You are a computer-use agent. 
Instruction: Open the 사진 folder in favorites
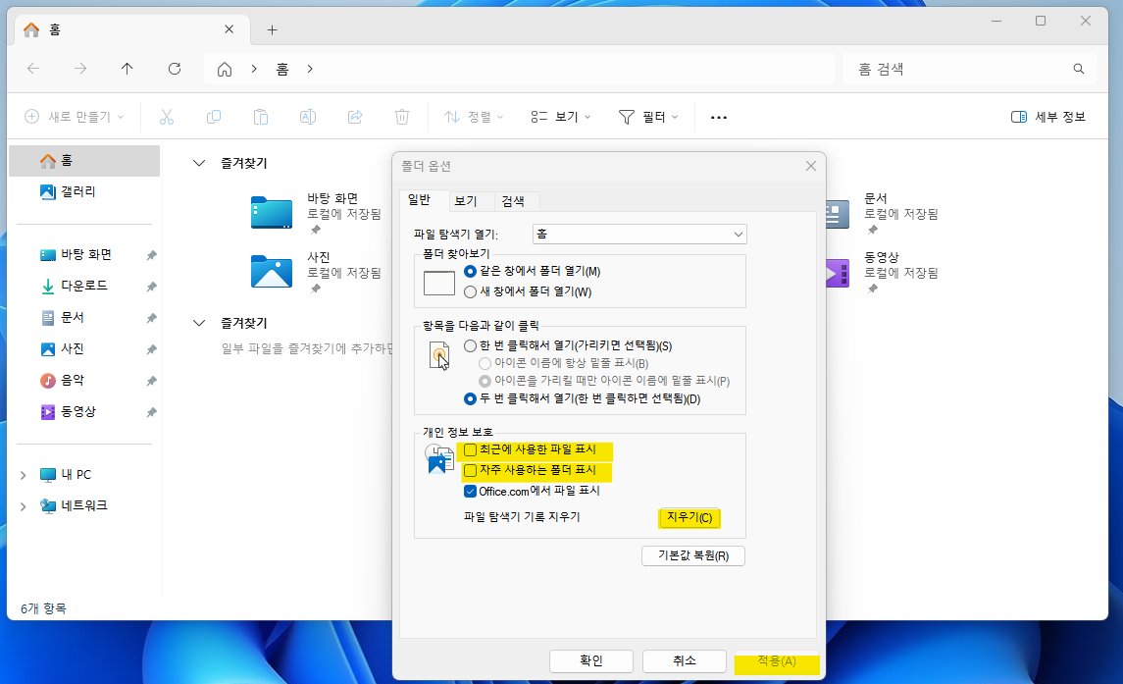click(x=272, y=272)
